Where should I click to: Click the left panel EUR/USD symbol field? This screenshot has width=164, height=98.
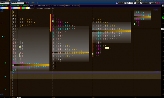point(5,3)
